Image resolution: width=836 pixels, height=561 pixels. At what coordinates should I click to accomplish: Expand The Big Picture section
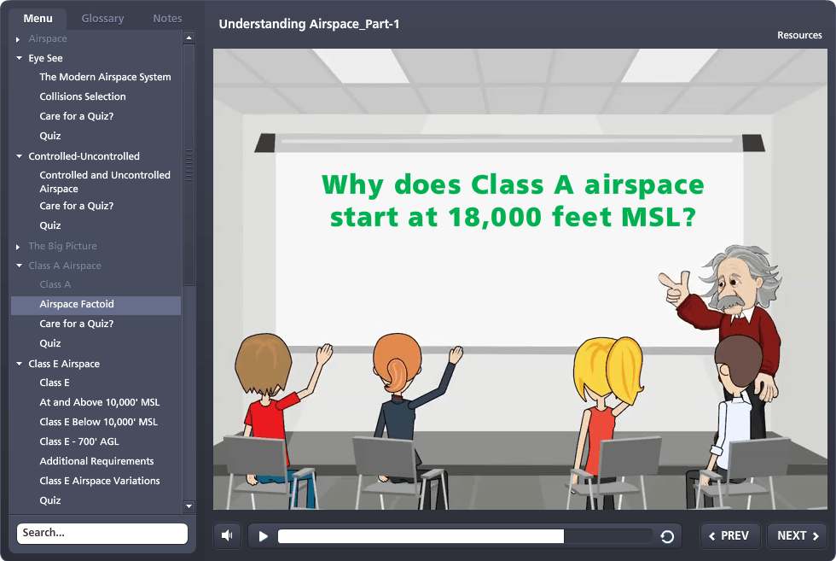(19, 247)
